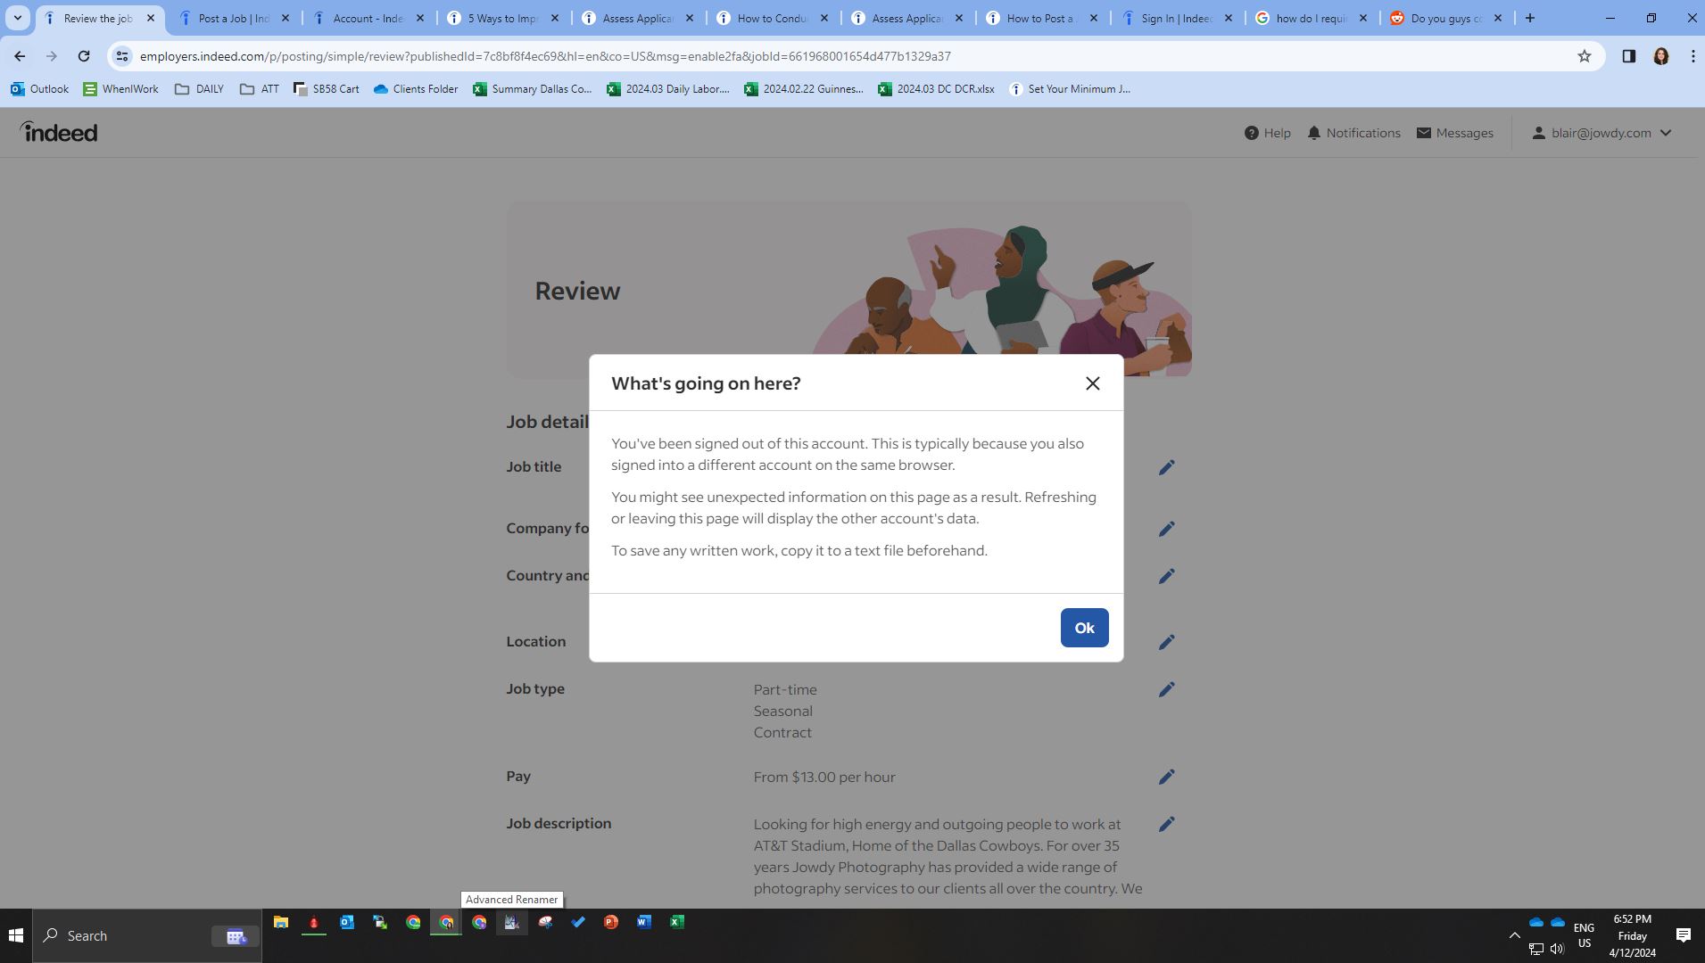Click the Ok button in the dialog
This screenshot has width=1705, height=963.
(x=1084, y=628)
